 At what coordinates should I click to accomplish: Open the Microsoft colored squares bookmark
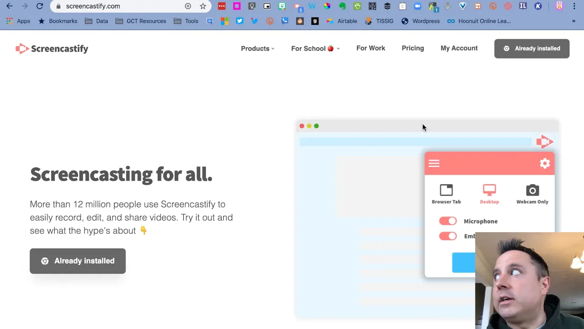pyautogui.click(x=224, y=21)
